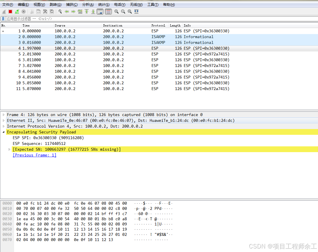Select packet 3 ISAKMP Informational row
This screenshot has width=318, height=252.
(x=159, y=42)
